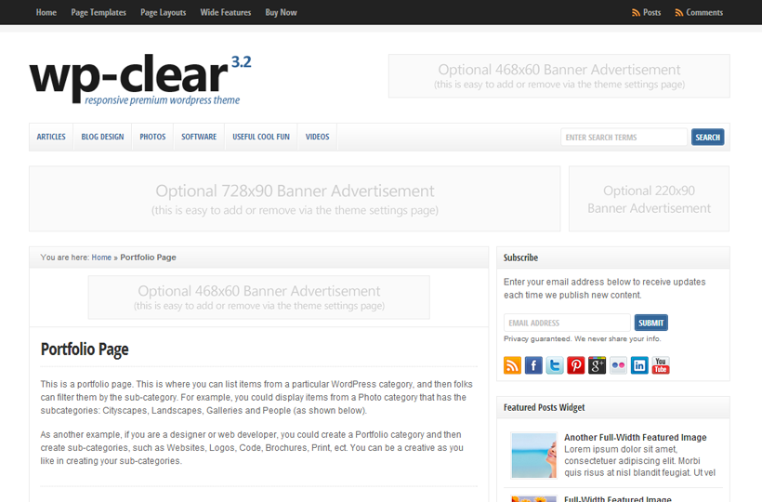Go to Home in top navigation
Image resolution: width=762 pixels, height=502 pixels.
tap(46, 13)
